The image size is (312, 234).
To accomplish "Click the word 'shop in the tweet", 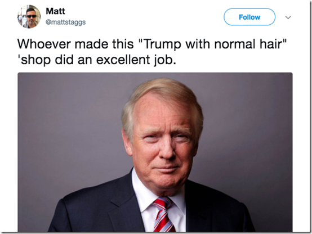I will point(34,60).
